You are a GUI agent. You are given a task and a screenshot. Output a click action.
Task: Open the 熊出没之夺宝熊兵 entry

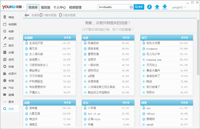[99, 93]
